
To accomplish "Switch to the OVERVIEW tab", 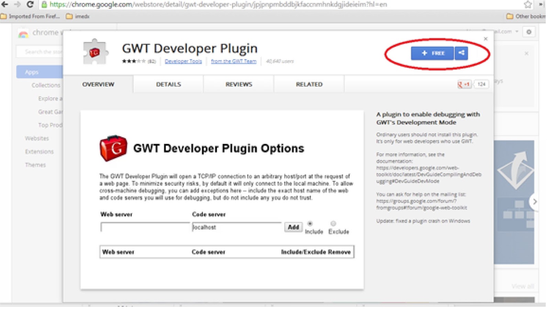I will pyautogui.click(x=98, y=84).
